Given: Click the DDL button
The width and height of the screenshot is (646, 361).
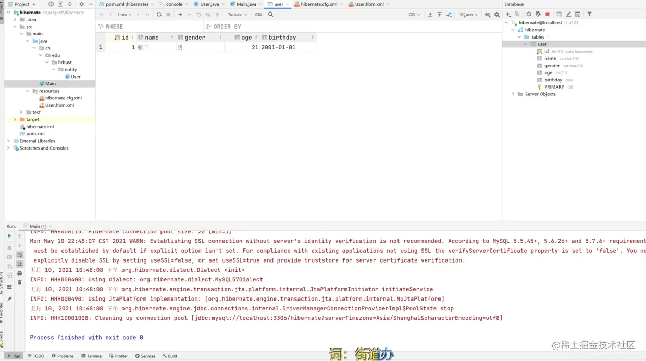Looking at the screenshot, I should click(259, 15).
